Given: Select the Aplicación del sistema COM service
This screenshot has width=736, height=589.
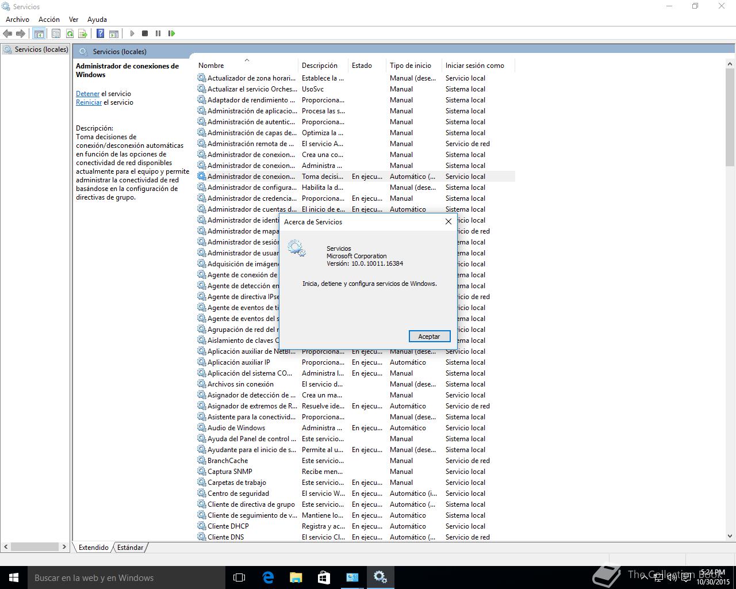Looking at the screenshot, I should 355,373.
